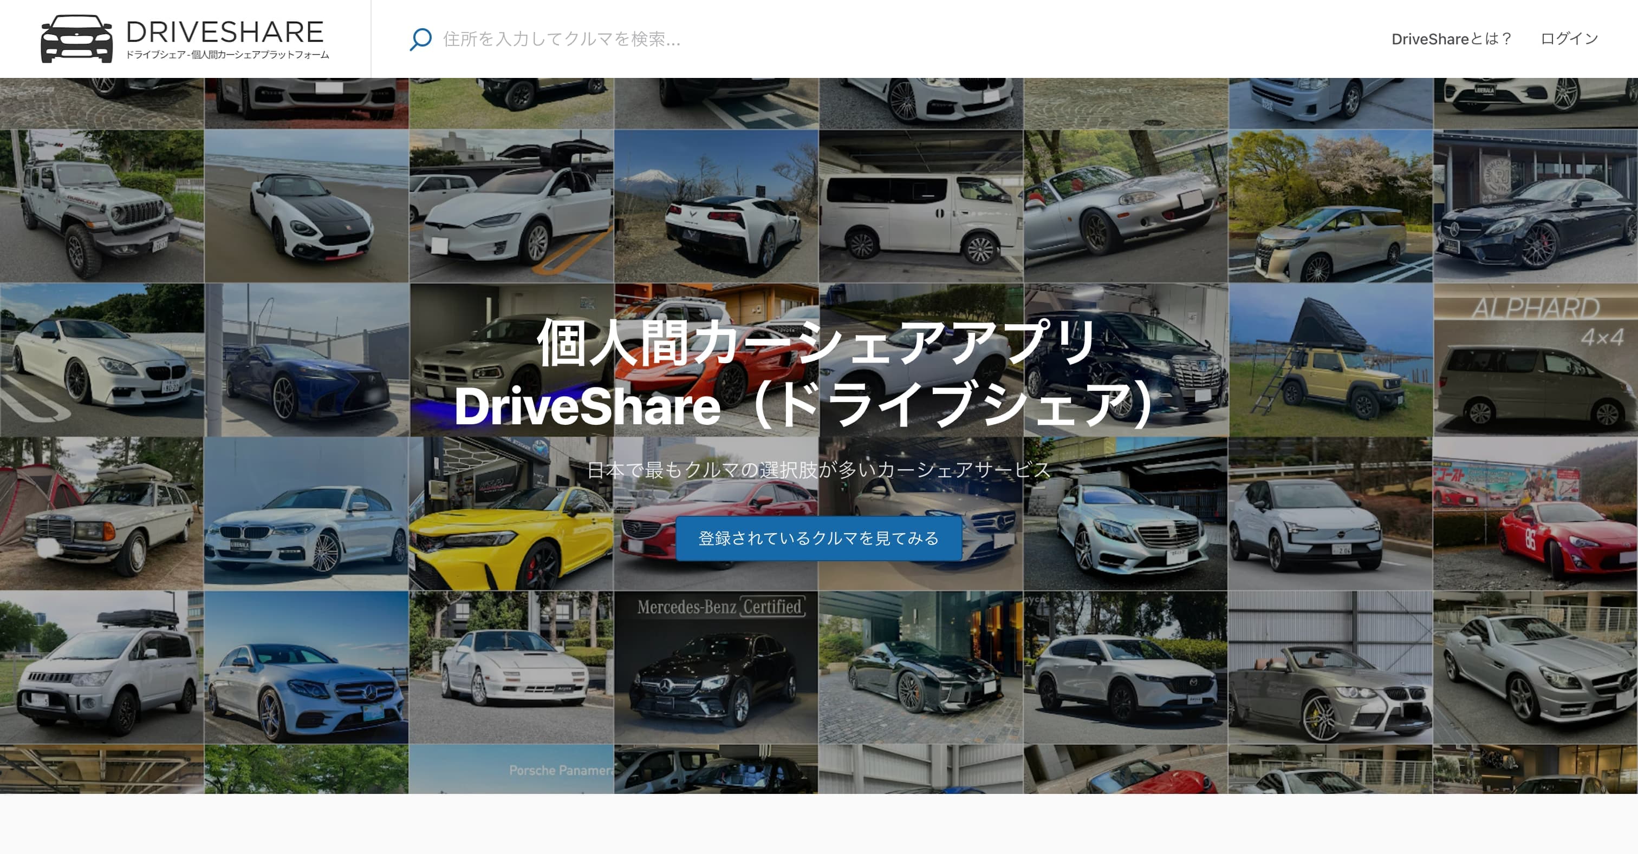Open the DriveShareとは？ menu item
This screenshot has width=1638, height=854.
click(x=1452, y=38)
